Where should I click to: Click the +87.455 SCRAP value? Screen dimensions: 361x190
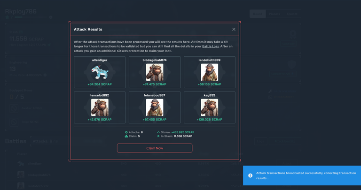pyautogui.click(x=155, y=120)
